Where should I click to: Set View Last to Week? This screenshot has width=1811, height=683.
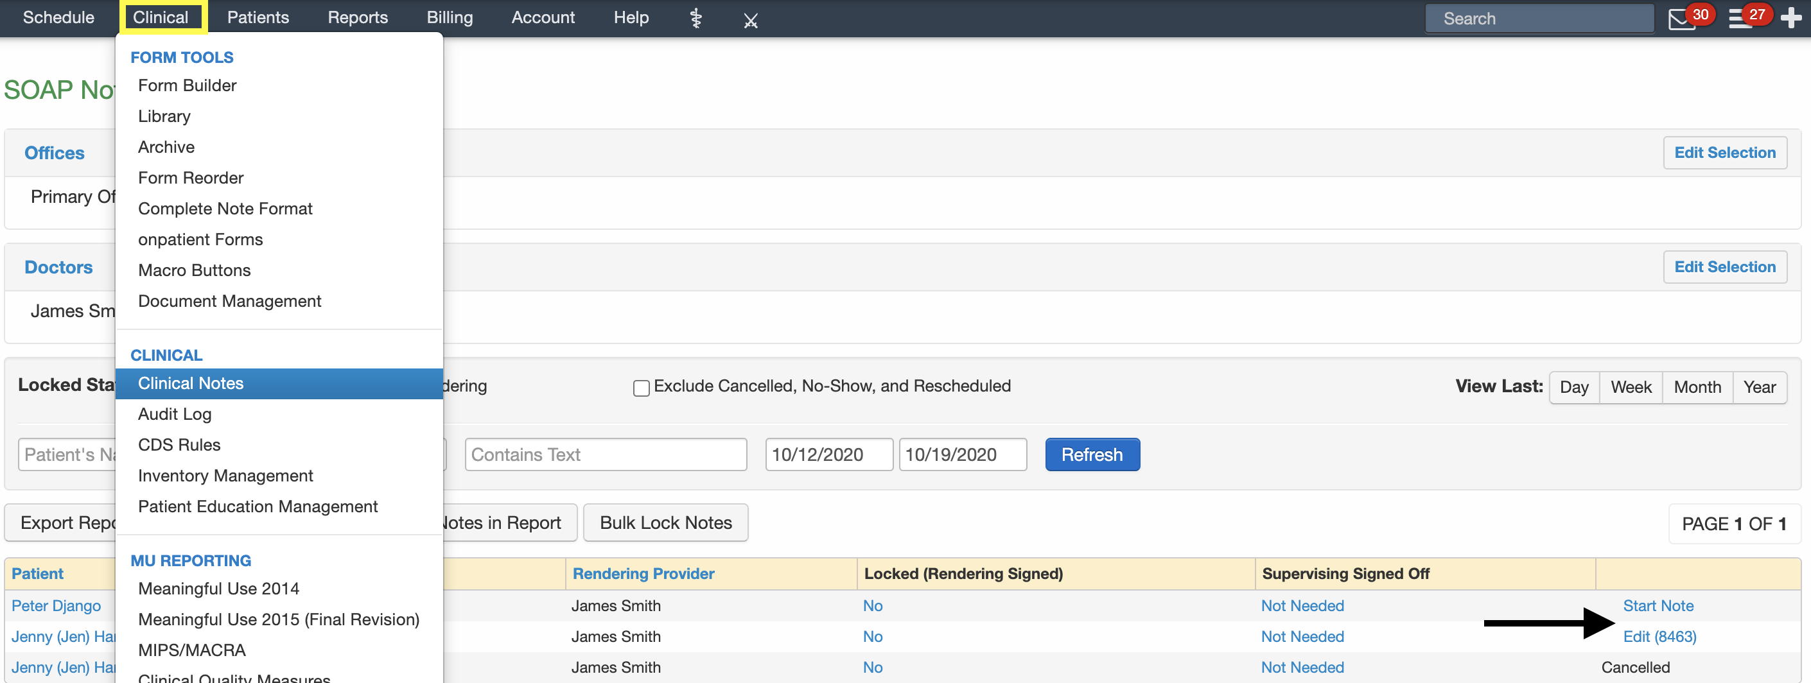(1631, 387)
